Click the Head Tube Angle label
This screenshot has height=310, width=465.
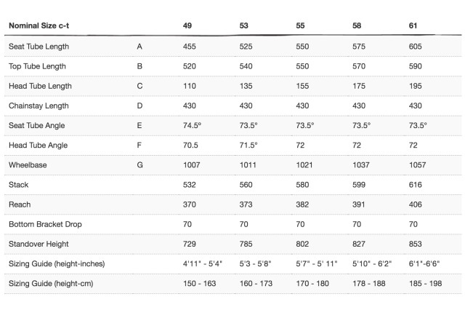[39, 146]
